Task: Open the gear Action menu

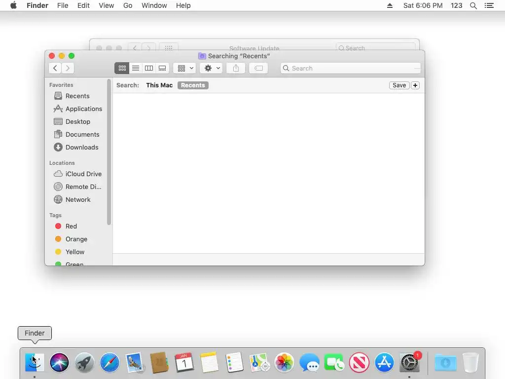Action: point(211,68)
